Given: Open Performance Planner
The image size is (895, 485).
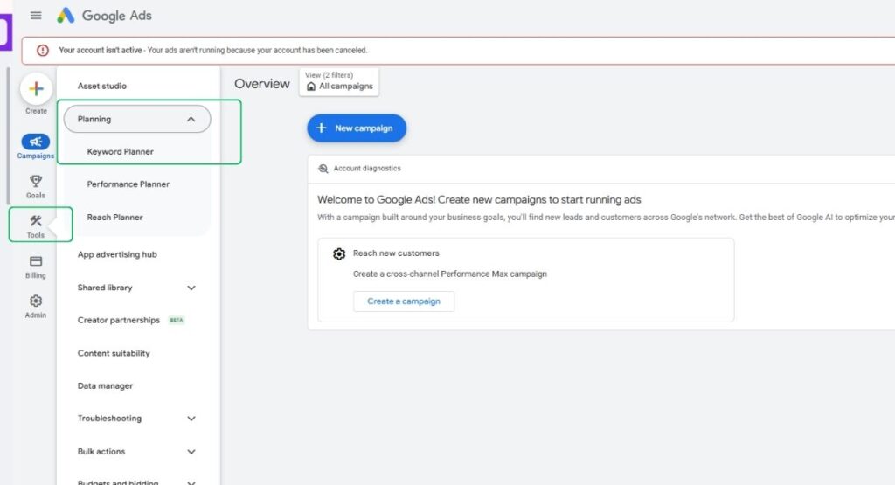Looking at the screenshot, I should pos(128,184).
